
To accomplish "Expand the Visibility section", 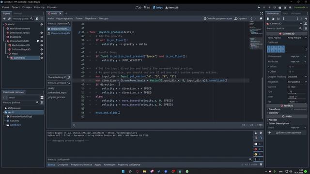I will click(273, 113).
